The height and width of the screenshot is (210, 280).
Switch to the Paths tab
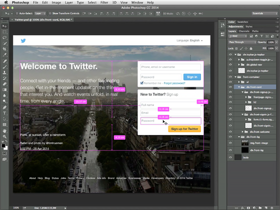pyautogui.click(x=255, y=31)
